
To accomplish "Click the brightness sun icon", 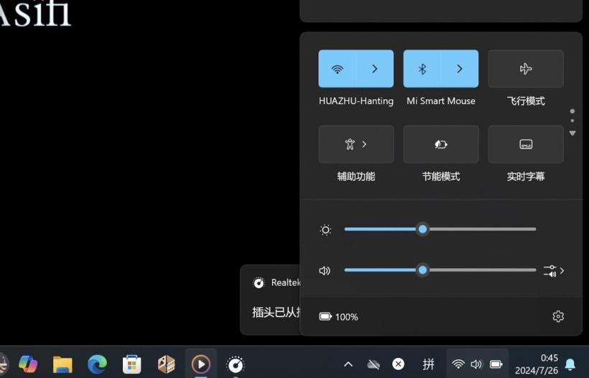I will pyautogui.click(x=325, y=229).
